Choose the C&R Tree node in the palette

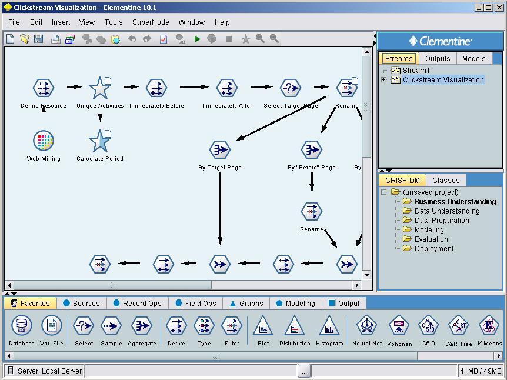pyautogui.click(x=459, y=325)
